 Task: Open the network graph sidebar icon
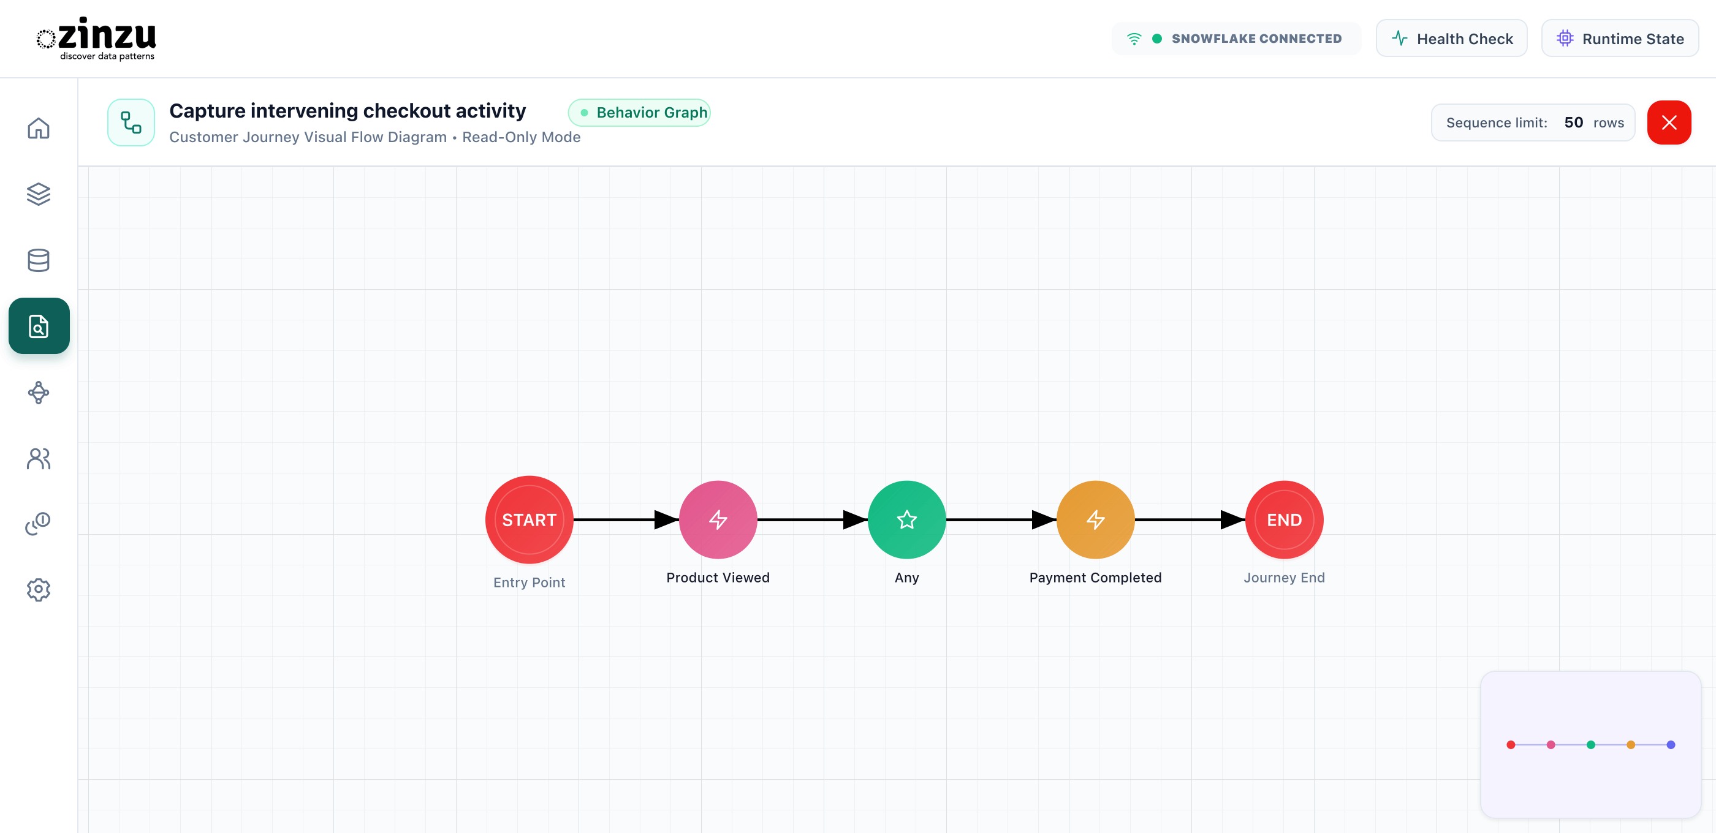tap(39, 392)
